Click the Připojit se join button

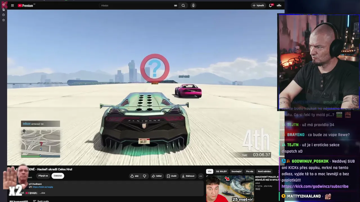point(43,176)
